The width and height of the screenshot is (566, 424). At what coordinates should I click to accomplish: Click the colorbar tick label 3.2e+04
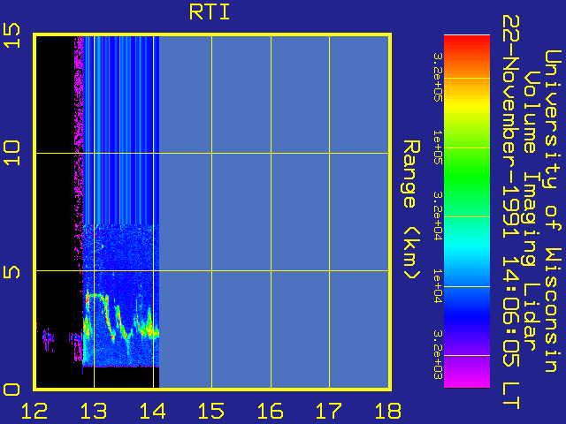438,216
